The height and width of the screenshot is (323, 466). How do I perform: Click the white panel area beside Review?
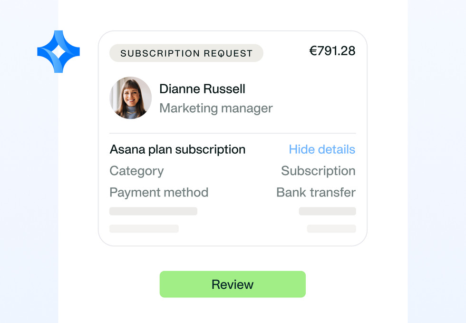point(357,284)
